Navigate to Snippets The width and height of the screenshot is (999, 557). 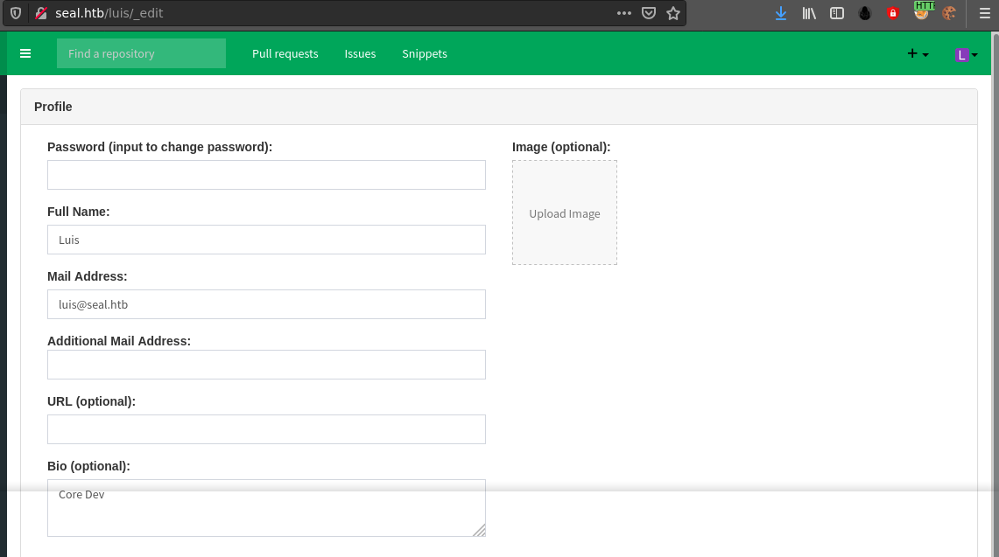(x=425, y=53)
